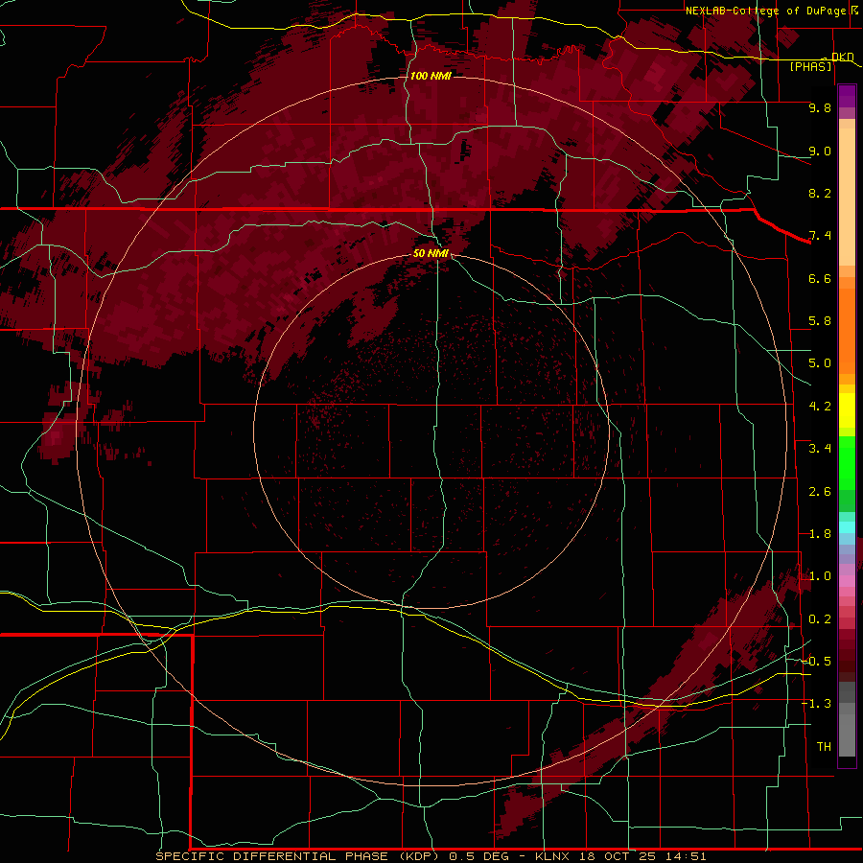Click the 2.6 scale value
The height and width of the screenshot is (863, 863).
pyautogui.click(x=820, y=492)
